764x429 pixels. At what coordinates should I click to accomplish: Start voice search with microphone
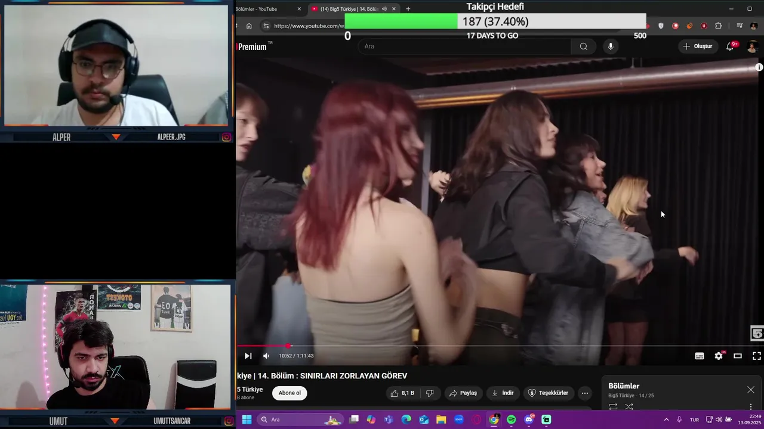(610, 46)
